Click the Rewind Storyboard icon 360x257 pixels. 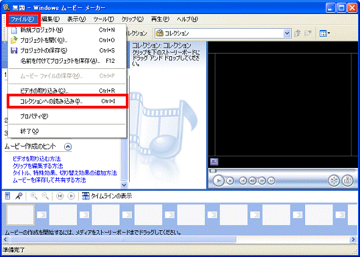[x=60, y=196]
